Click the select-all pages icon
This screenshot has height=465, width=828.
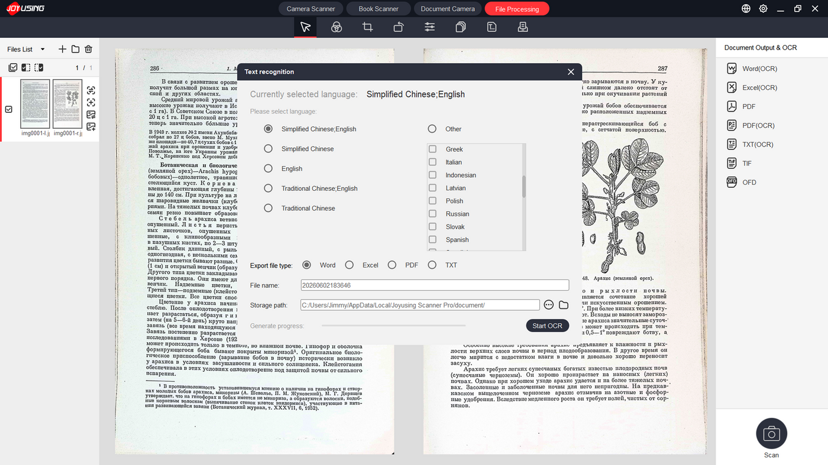13,68
